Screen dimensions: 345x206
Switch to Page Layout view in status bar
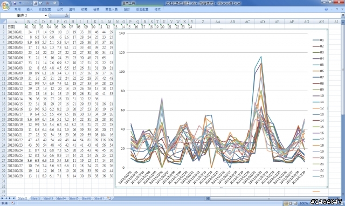(x=291, y=203)
